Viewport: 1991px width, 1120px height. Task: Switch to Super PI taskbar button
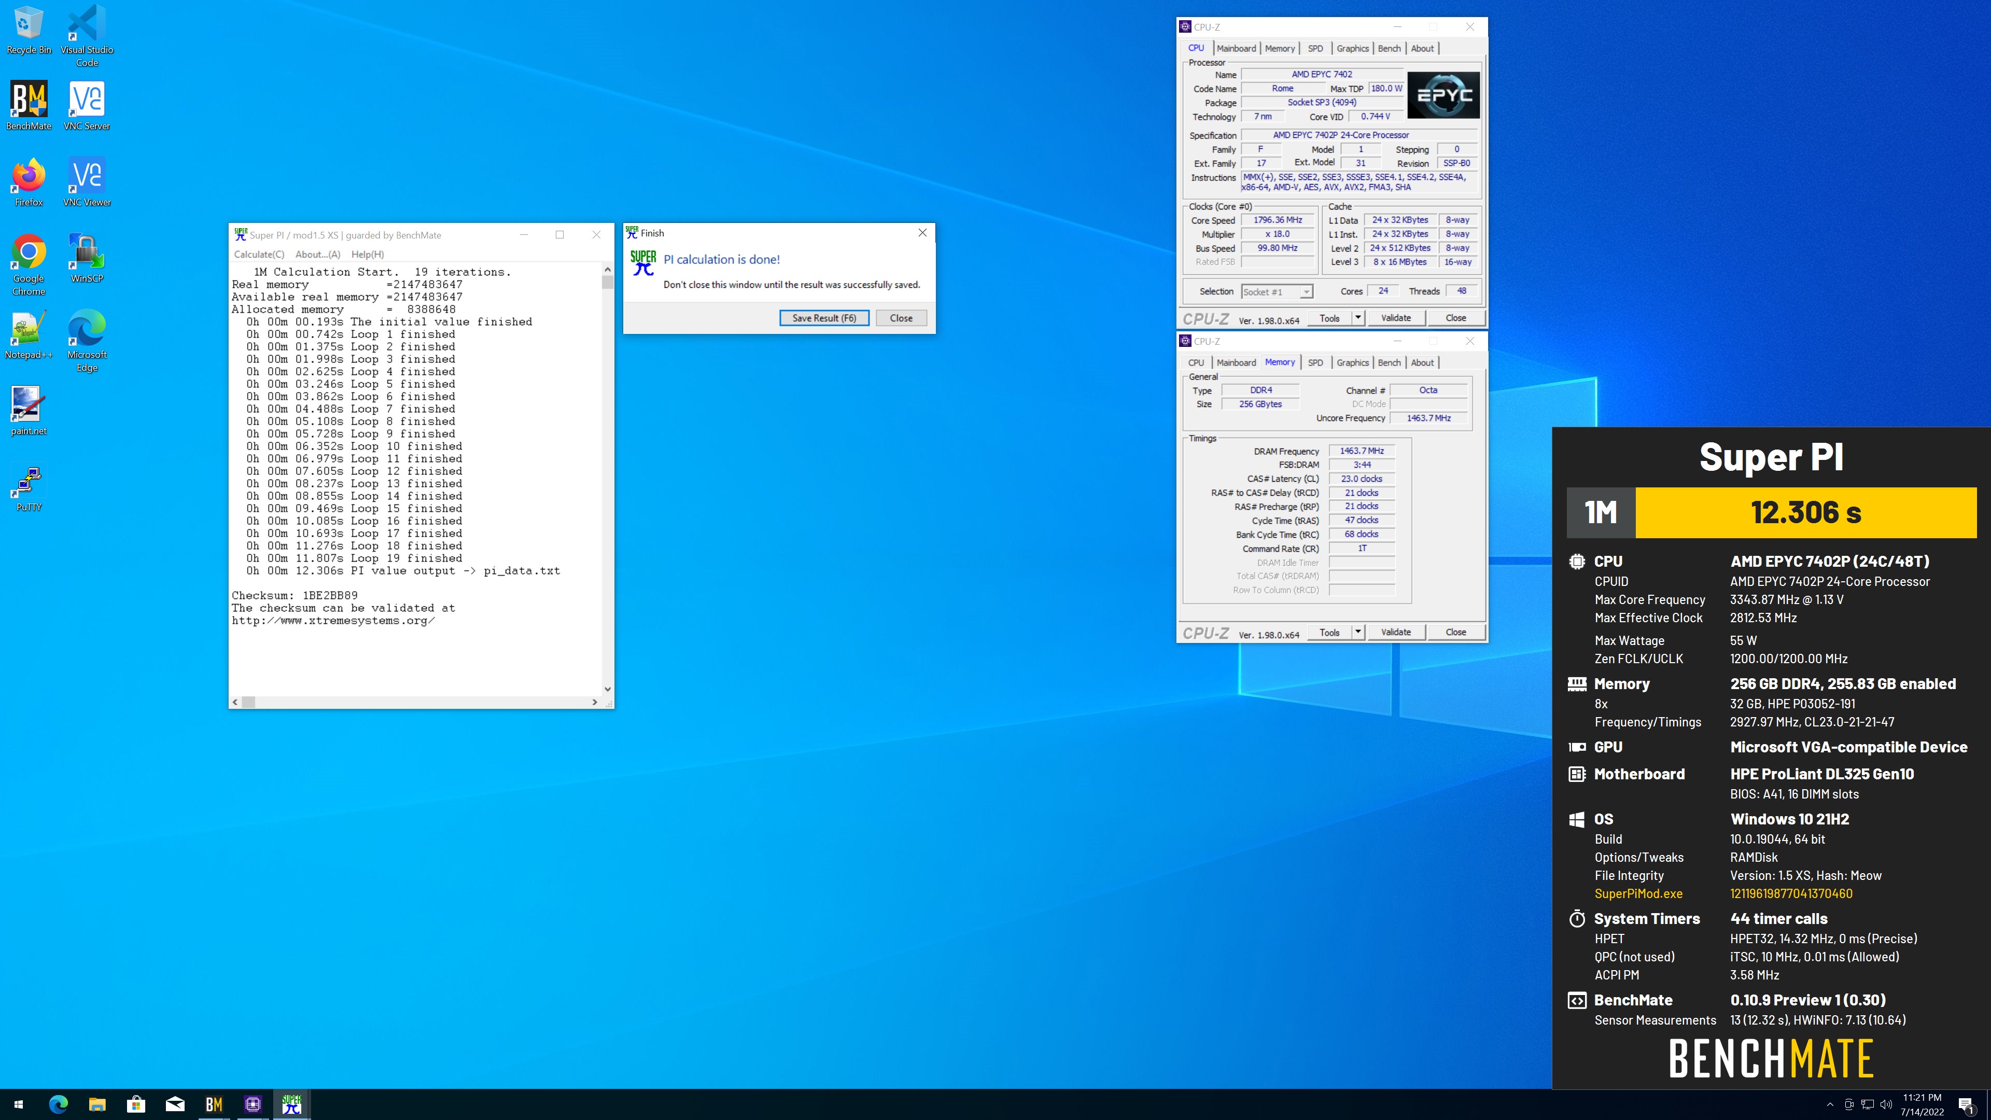pos(291,1104)
